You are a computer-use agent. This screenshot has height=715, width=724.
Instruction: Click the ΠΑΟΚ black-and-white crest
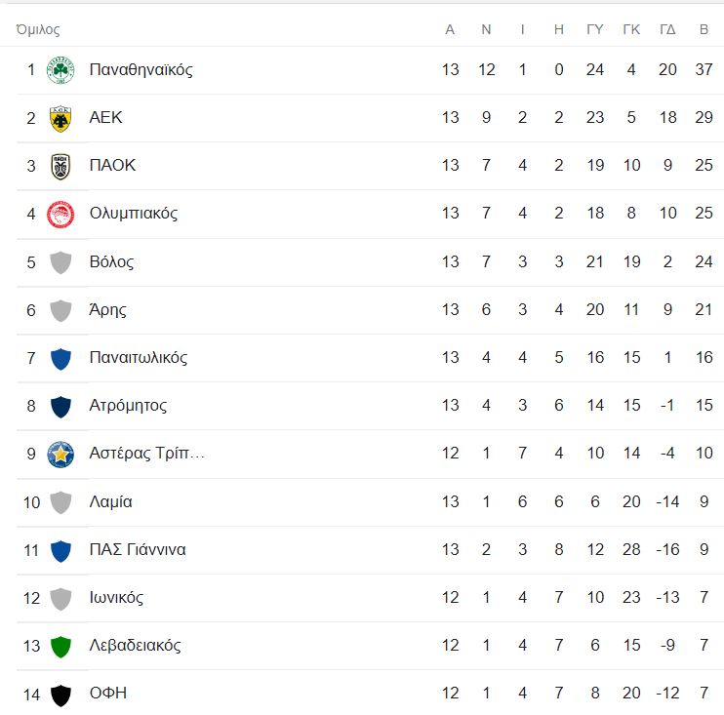[x=60, y=166]
